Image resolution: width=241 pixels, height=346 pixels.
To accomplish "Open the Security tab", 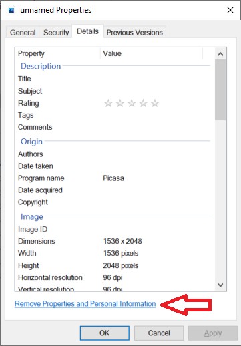I will click(x=56, y=33).
